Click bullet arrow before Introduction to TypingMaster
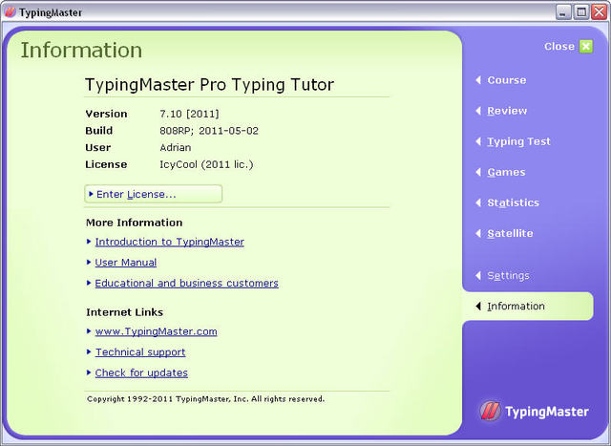 coord(89,242)
